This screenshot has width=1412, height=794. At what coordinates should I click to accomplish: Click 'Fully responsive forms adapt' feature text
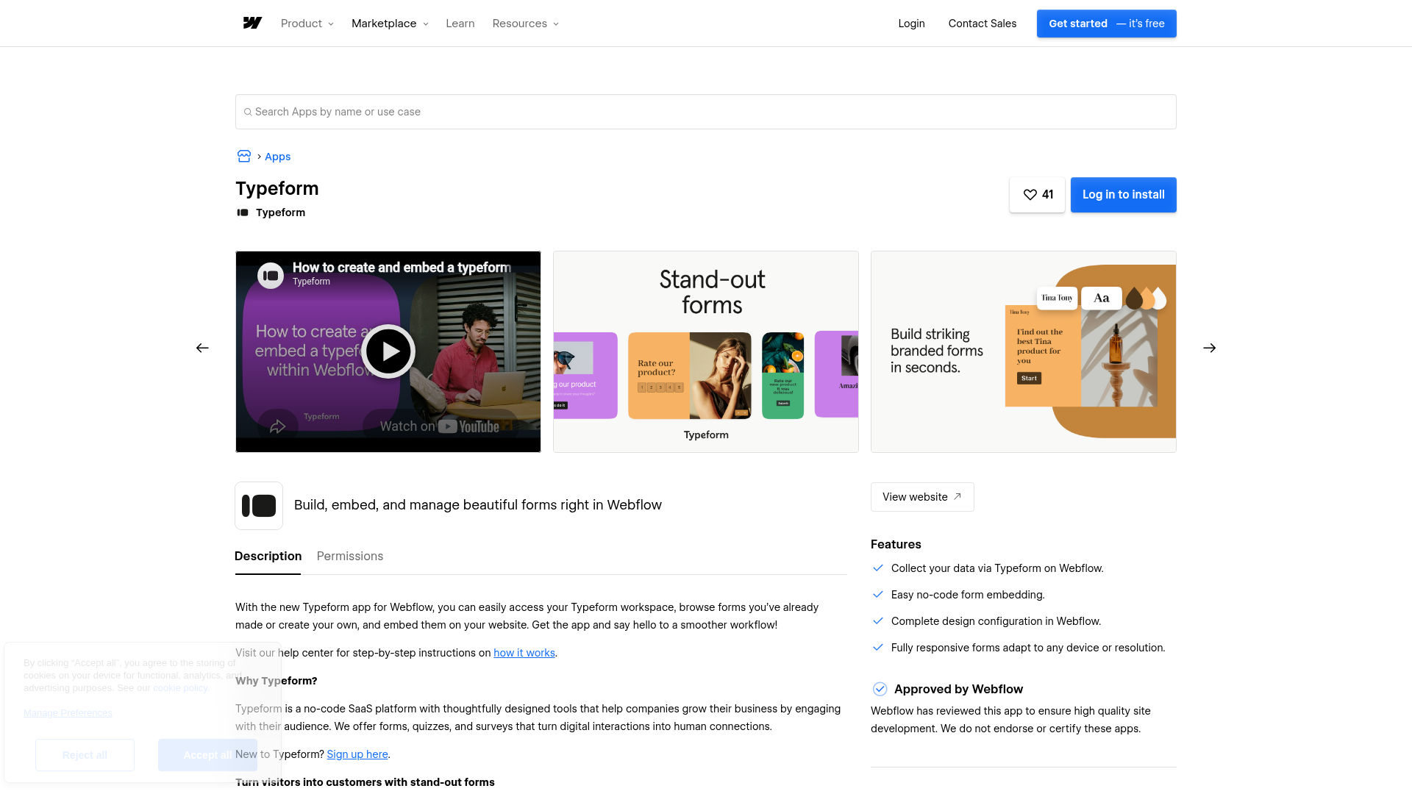pyautogui.click(x=1028, y=648)
